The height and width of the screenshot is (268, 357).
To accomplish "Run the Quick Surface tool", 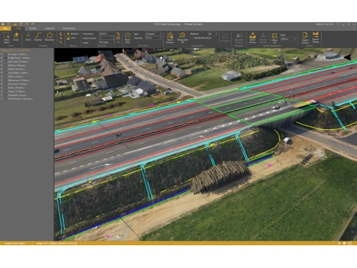I will (x=170, y=38).
